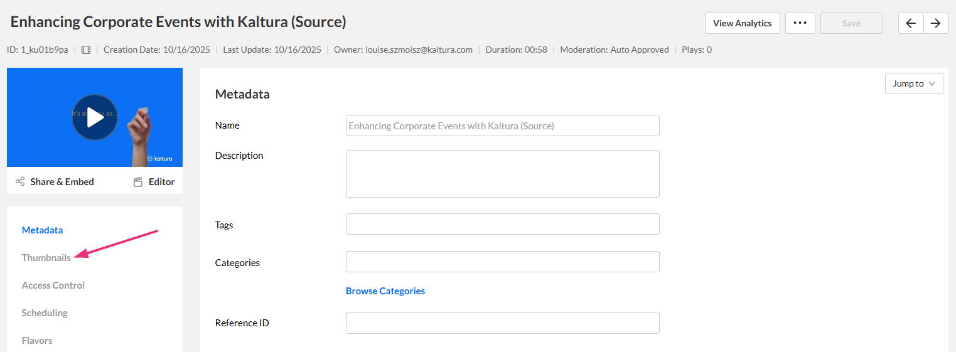The image size is (956, 352).
Task: Open the Thumbnails section
Action: point(46,258)
